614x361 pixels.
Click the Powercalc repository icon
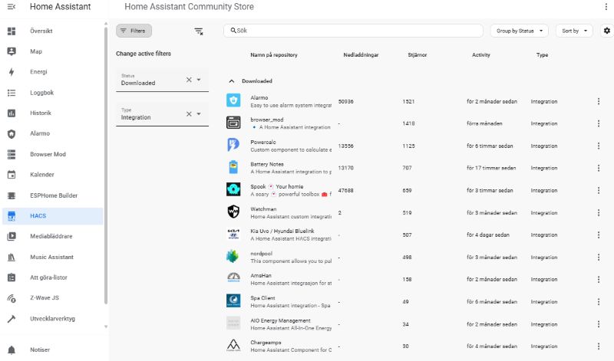233,145
